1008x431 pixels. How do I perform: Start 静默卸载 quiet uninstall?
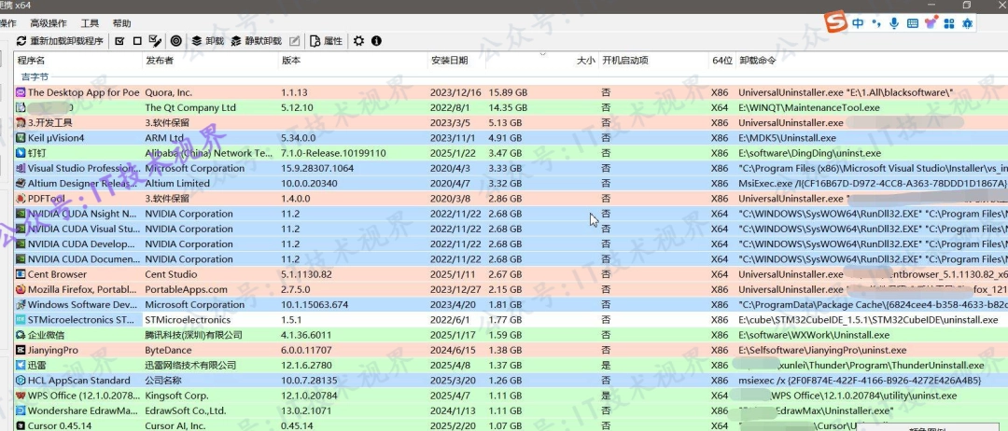(255, 41)
